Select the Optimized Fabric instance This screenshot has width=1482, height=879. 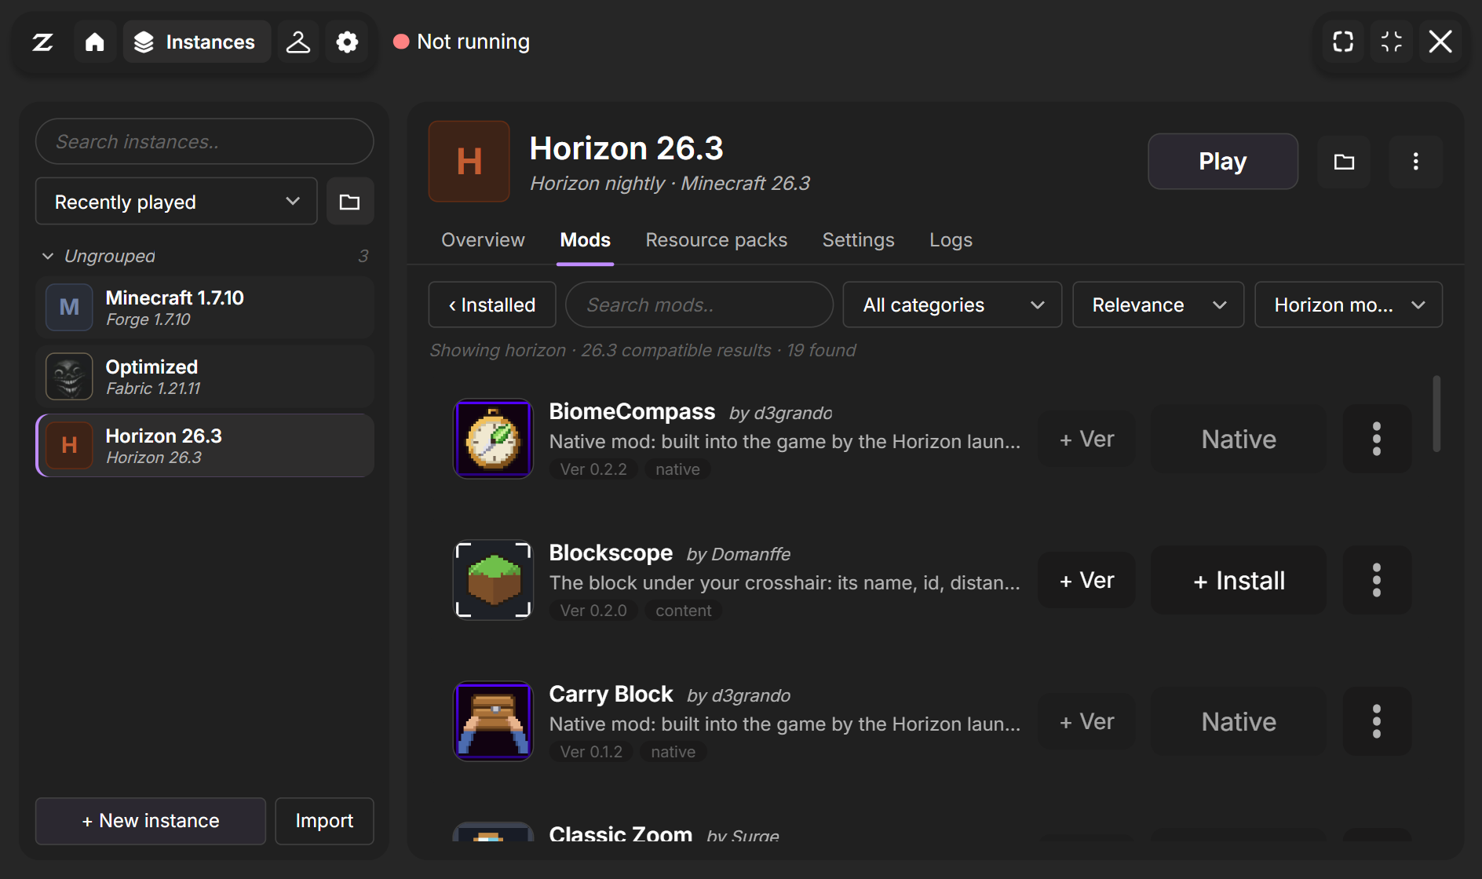tap(204, 377)
